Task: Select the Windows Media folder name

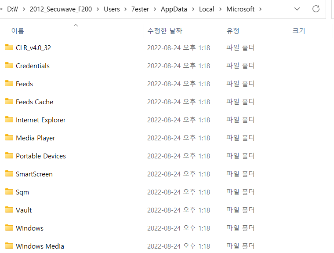Action: click(x=40, y=246)
